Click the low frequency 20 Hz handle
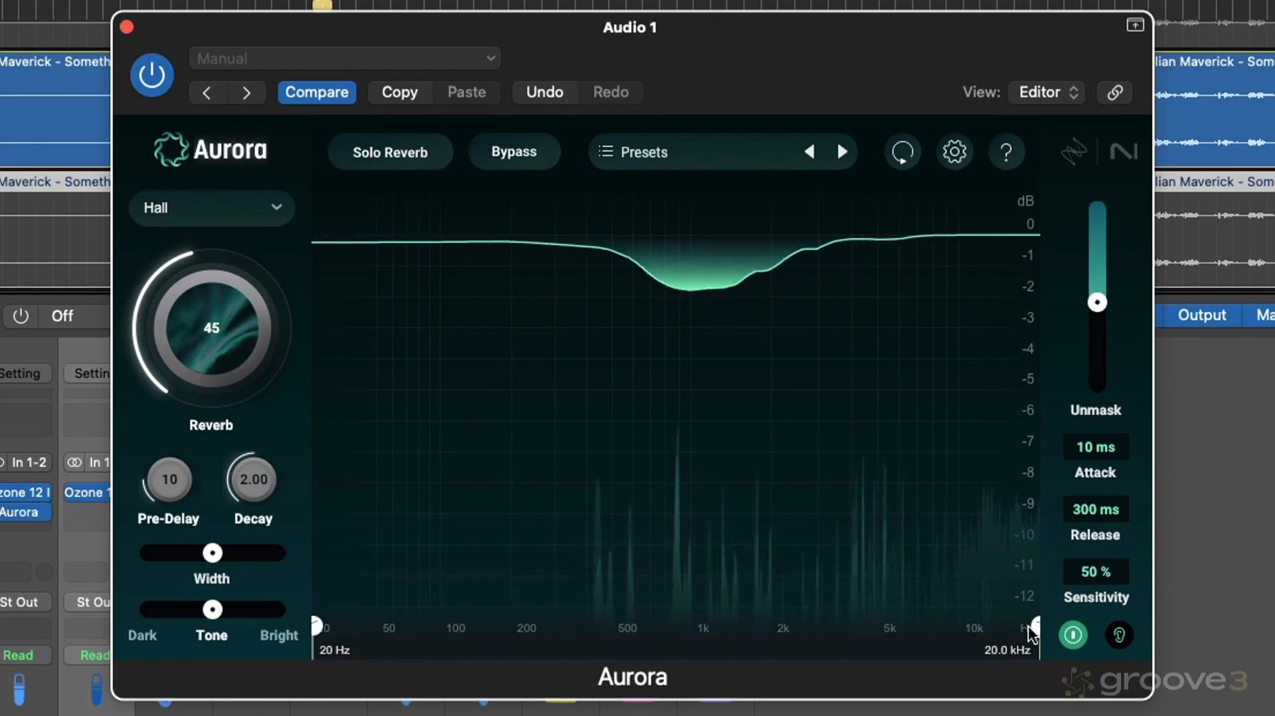The height and width of the screenshot is (716, 1275). (x=316, y=626)
